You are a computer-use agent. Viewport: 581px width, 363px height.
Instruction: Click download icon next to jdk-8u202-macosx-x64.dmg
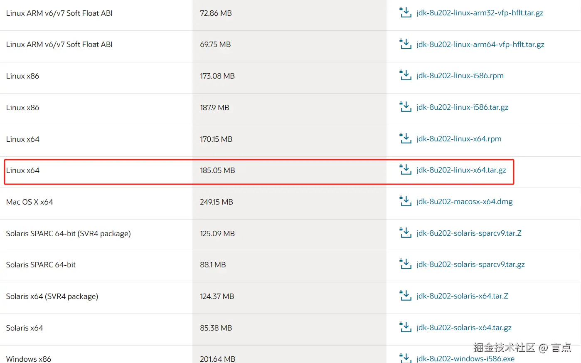405,201
